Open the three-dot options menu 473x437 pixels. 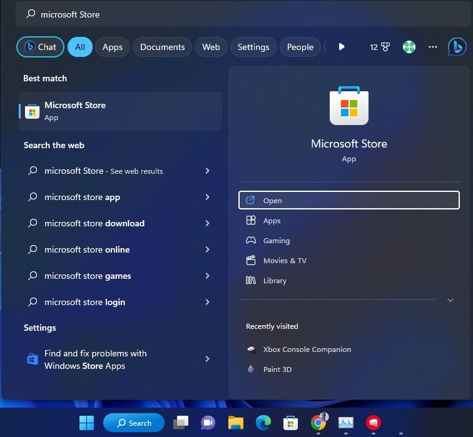coord(433,47)
